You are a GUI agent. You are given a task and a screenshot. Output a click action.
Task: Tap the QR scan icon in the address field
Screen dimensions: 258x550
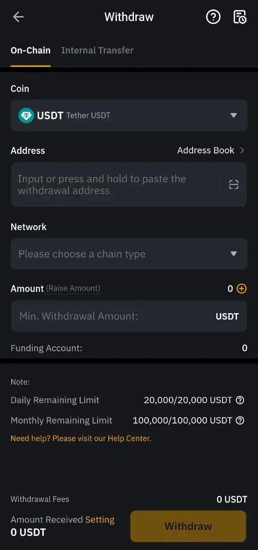(233, 184)
